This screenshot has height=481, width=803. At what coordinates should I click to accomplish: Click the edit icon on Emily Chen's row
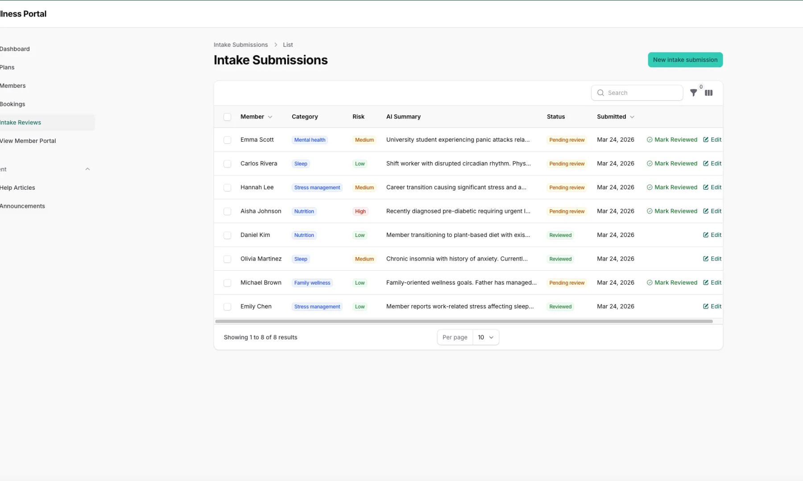706,306
